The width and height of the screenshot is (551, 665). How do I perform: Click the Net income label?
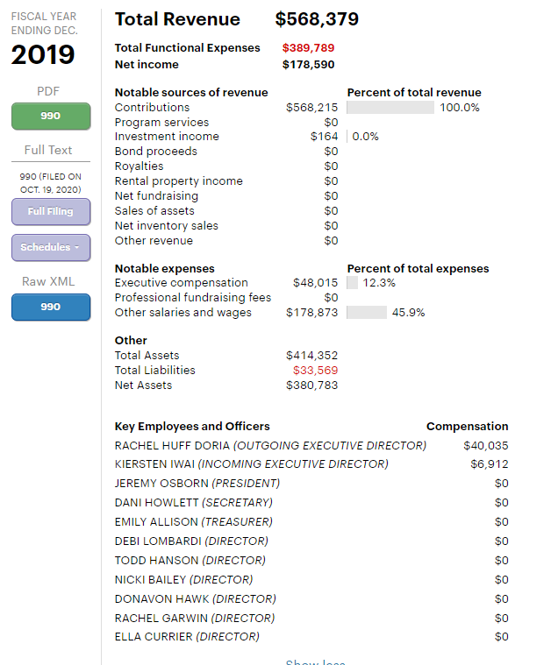coord(147,65)
